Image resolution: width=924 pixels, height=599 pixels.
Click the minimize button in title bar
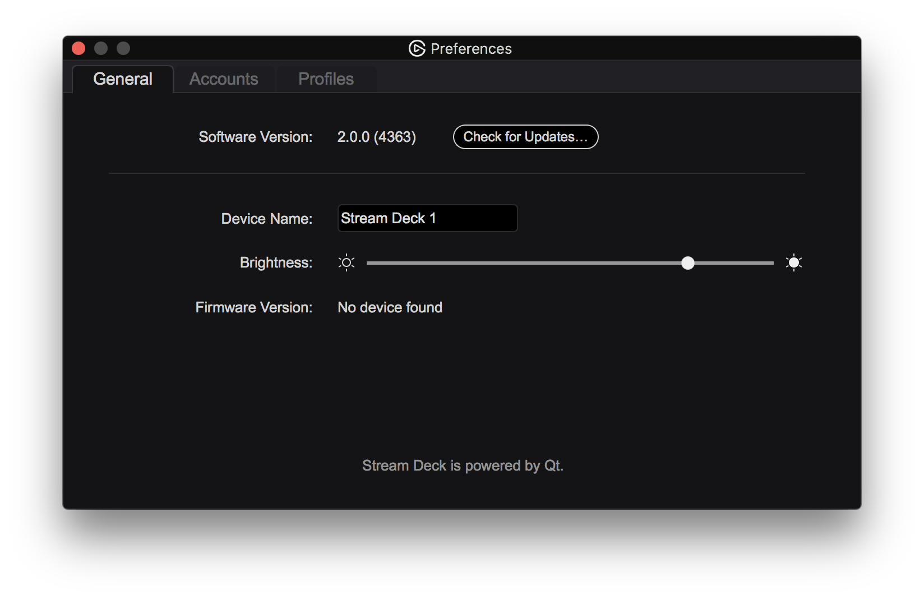coord(101,49)
